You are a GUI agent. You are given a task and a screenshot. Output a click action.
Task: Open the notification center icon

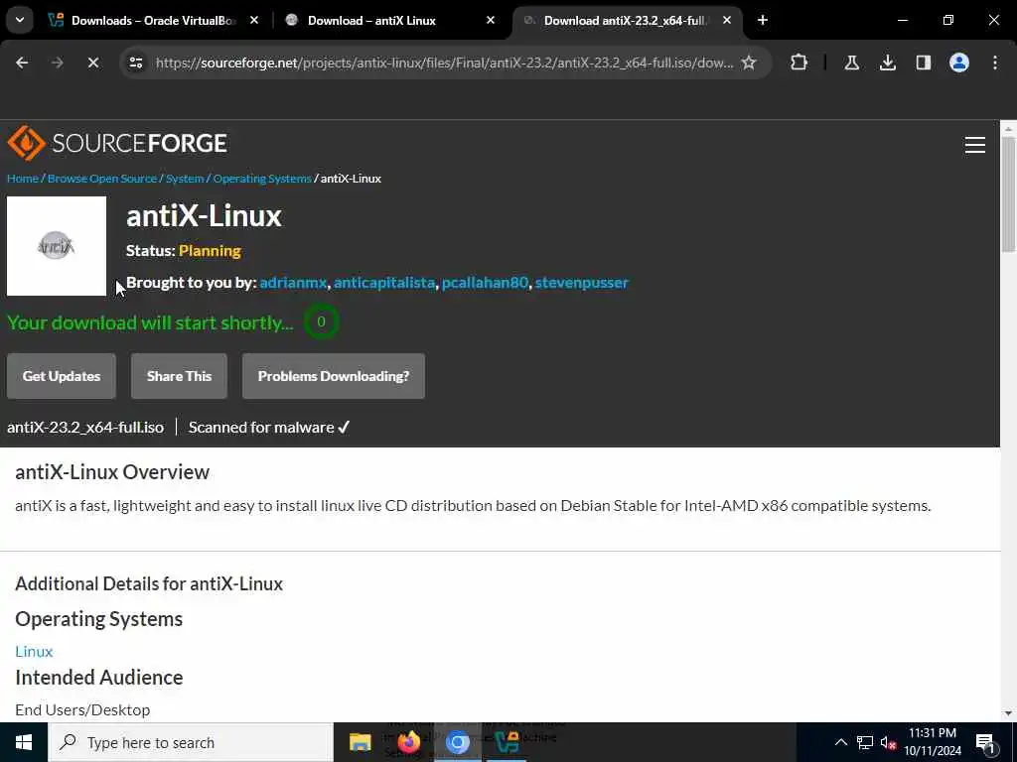pos(984,742)
